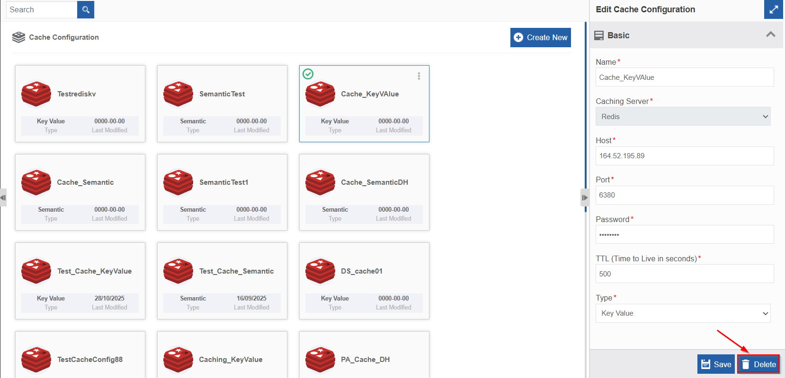Screen dimensions: 785x378
Task: Select the Test_Cache_KeyValue card title
Action: (95, 271)
